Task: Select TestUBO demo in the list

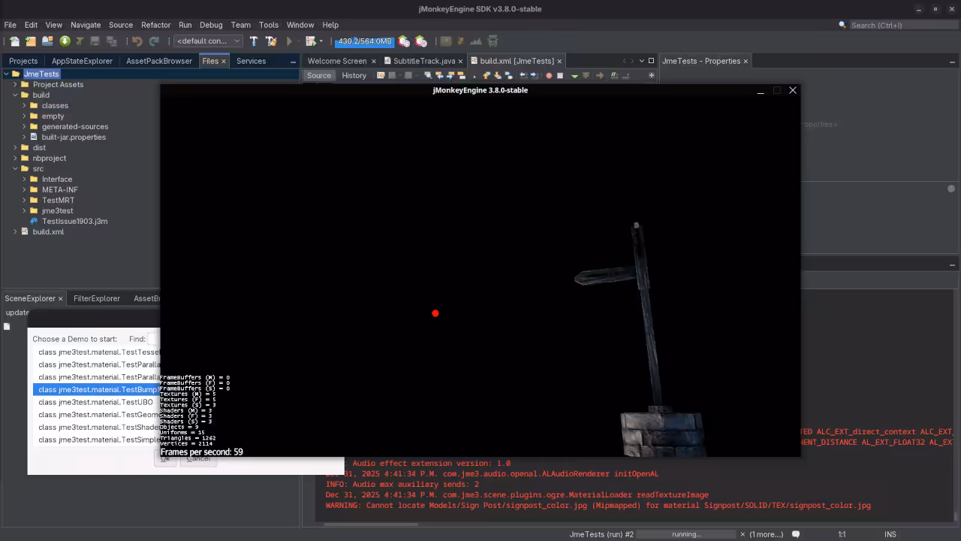Action: click(x=95, y=402)
